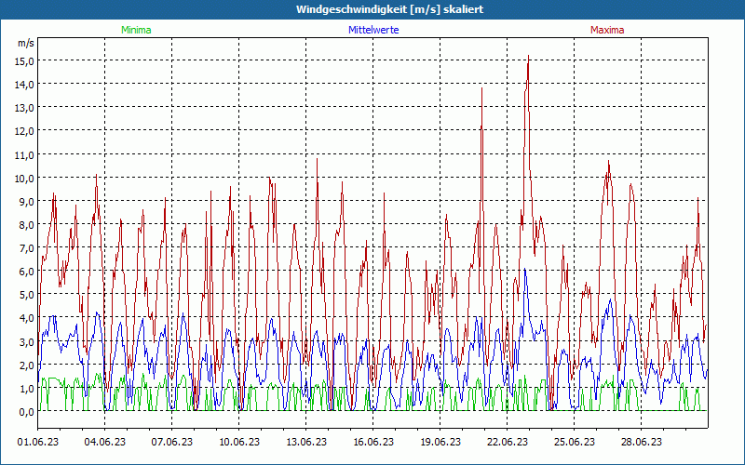Click the highest red Maxima peak above 15 m/s

528,57
